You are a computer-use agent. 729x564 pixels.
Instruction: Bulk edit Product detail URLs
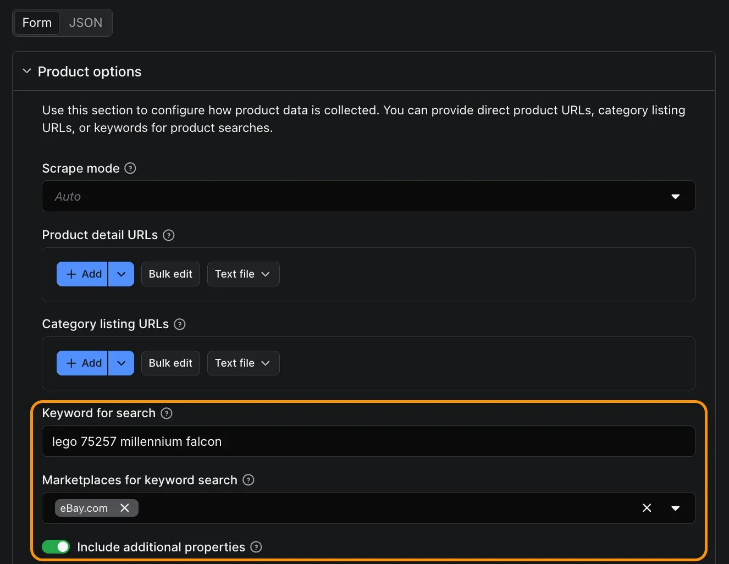click(170, 274)
